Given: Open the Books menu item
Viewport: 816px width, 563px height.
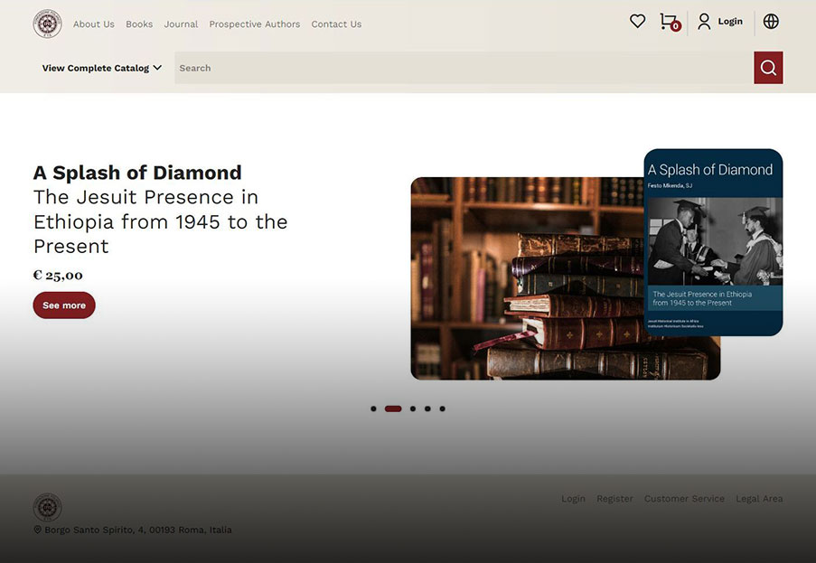Looking at the screenshot, I should 139,23.
